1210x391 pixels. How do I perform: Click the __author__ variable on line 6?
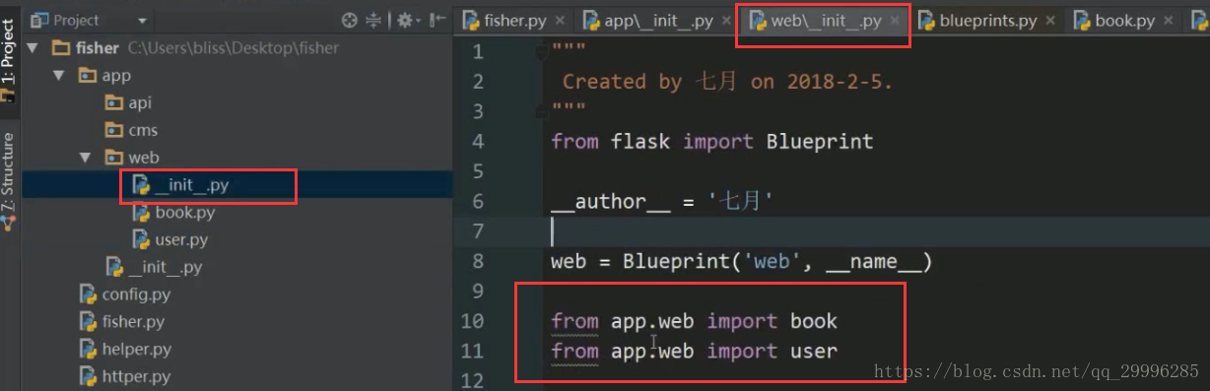pyautogui.click(x=611, y=201)
